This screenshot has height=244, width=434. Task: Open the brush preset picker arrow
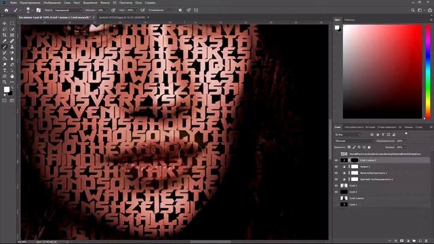tap(33, 11)
